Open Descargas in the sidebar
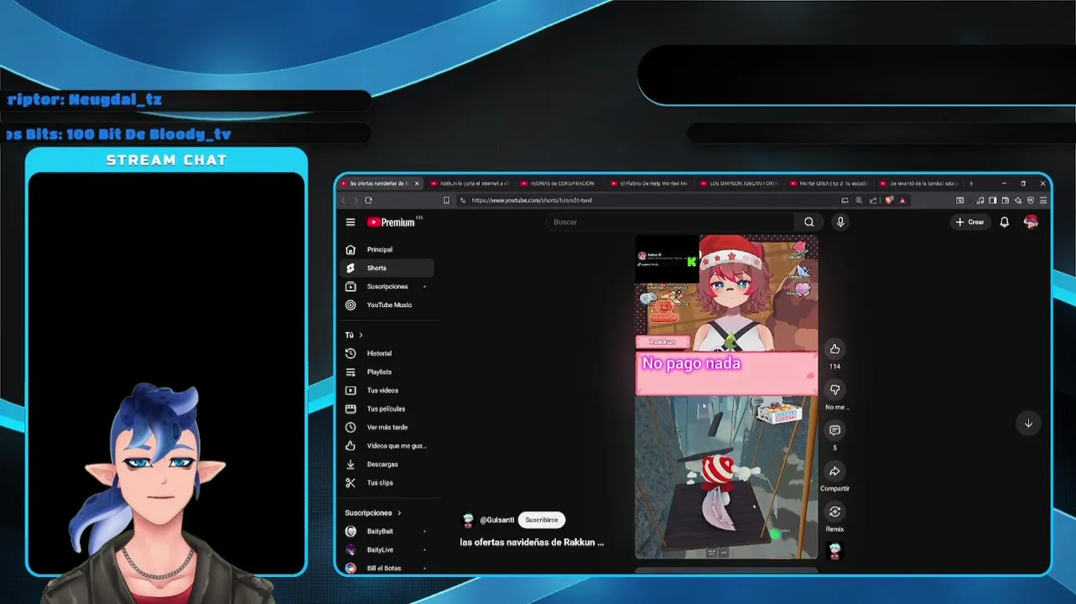 (387, 464)
